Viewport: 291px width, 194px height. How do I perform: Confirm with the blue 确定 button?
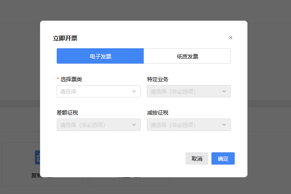[x=223, y=158]
